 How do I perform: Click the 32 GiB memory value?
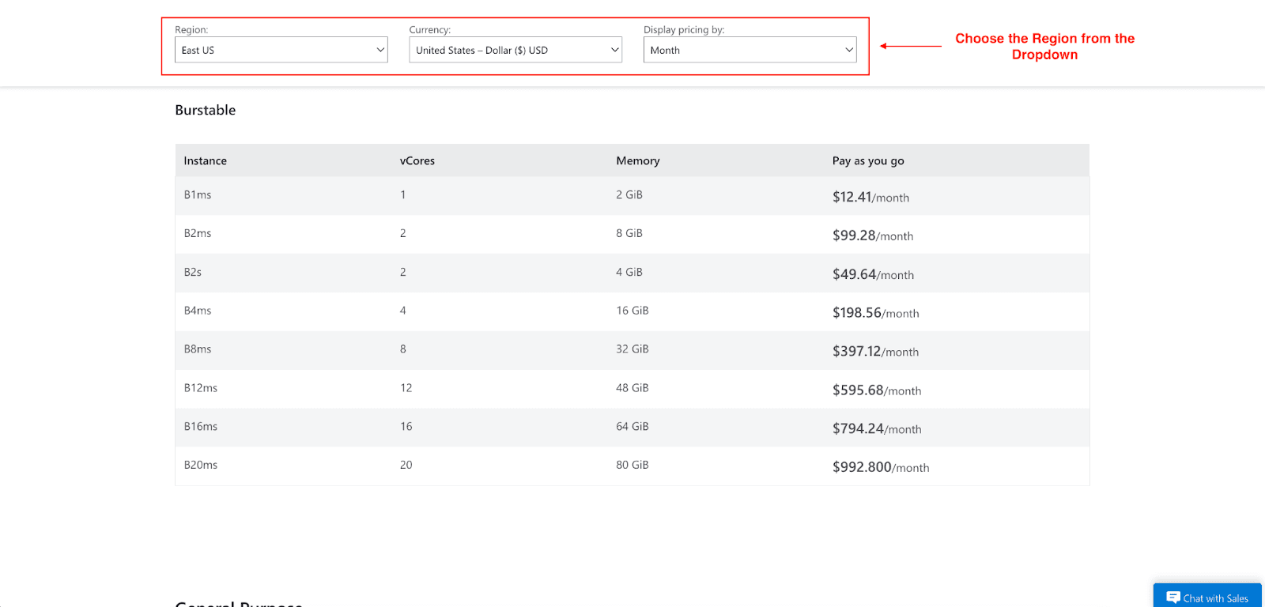632,349
